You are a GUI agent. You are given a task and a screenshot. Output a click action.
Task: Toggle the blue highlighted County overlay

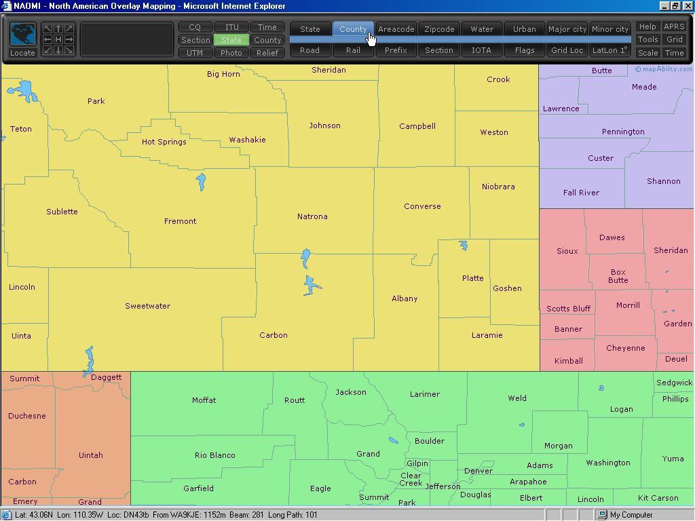353,28
